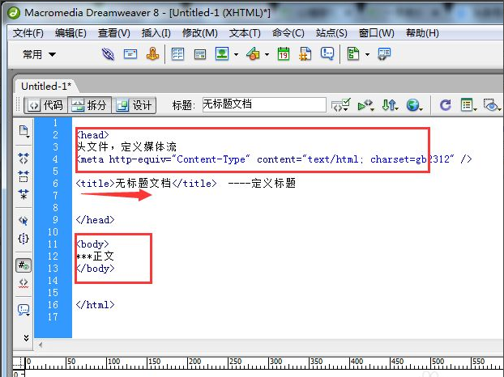Viewport: 504px width, 377px height.
Task: Click the Refresh Design View icon
Action: point(445,105)
